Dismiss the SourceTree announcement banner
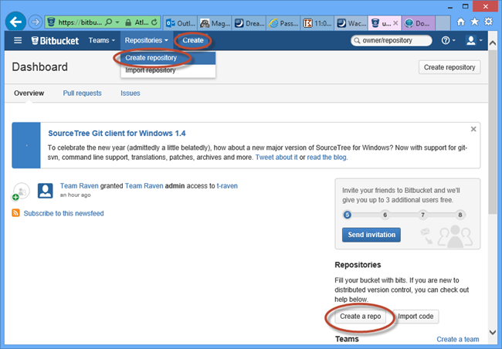Screen dimensions: 502x349 click(473, 130)
